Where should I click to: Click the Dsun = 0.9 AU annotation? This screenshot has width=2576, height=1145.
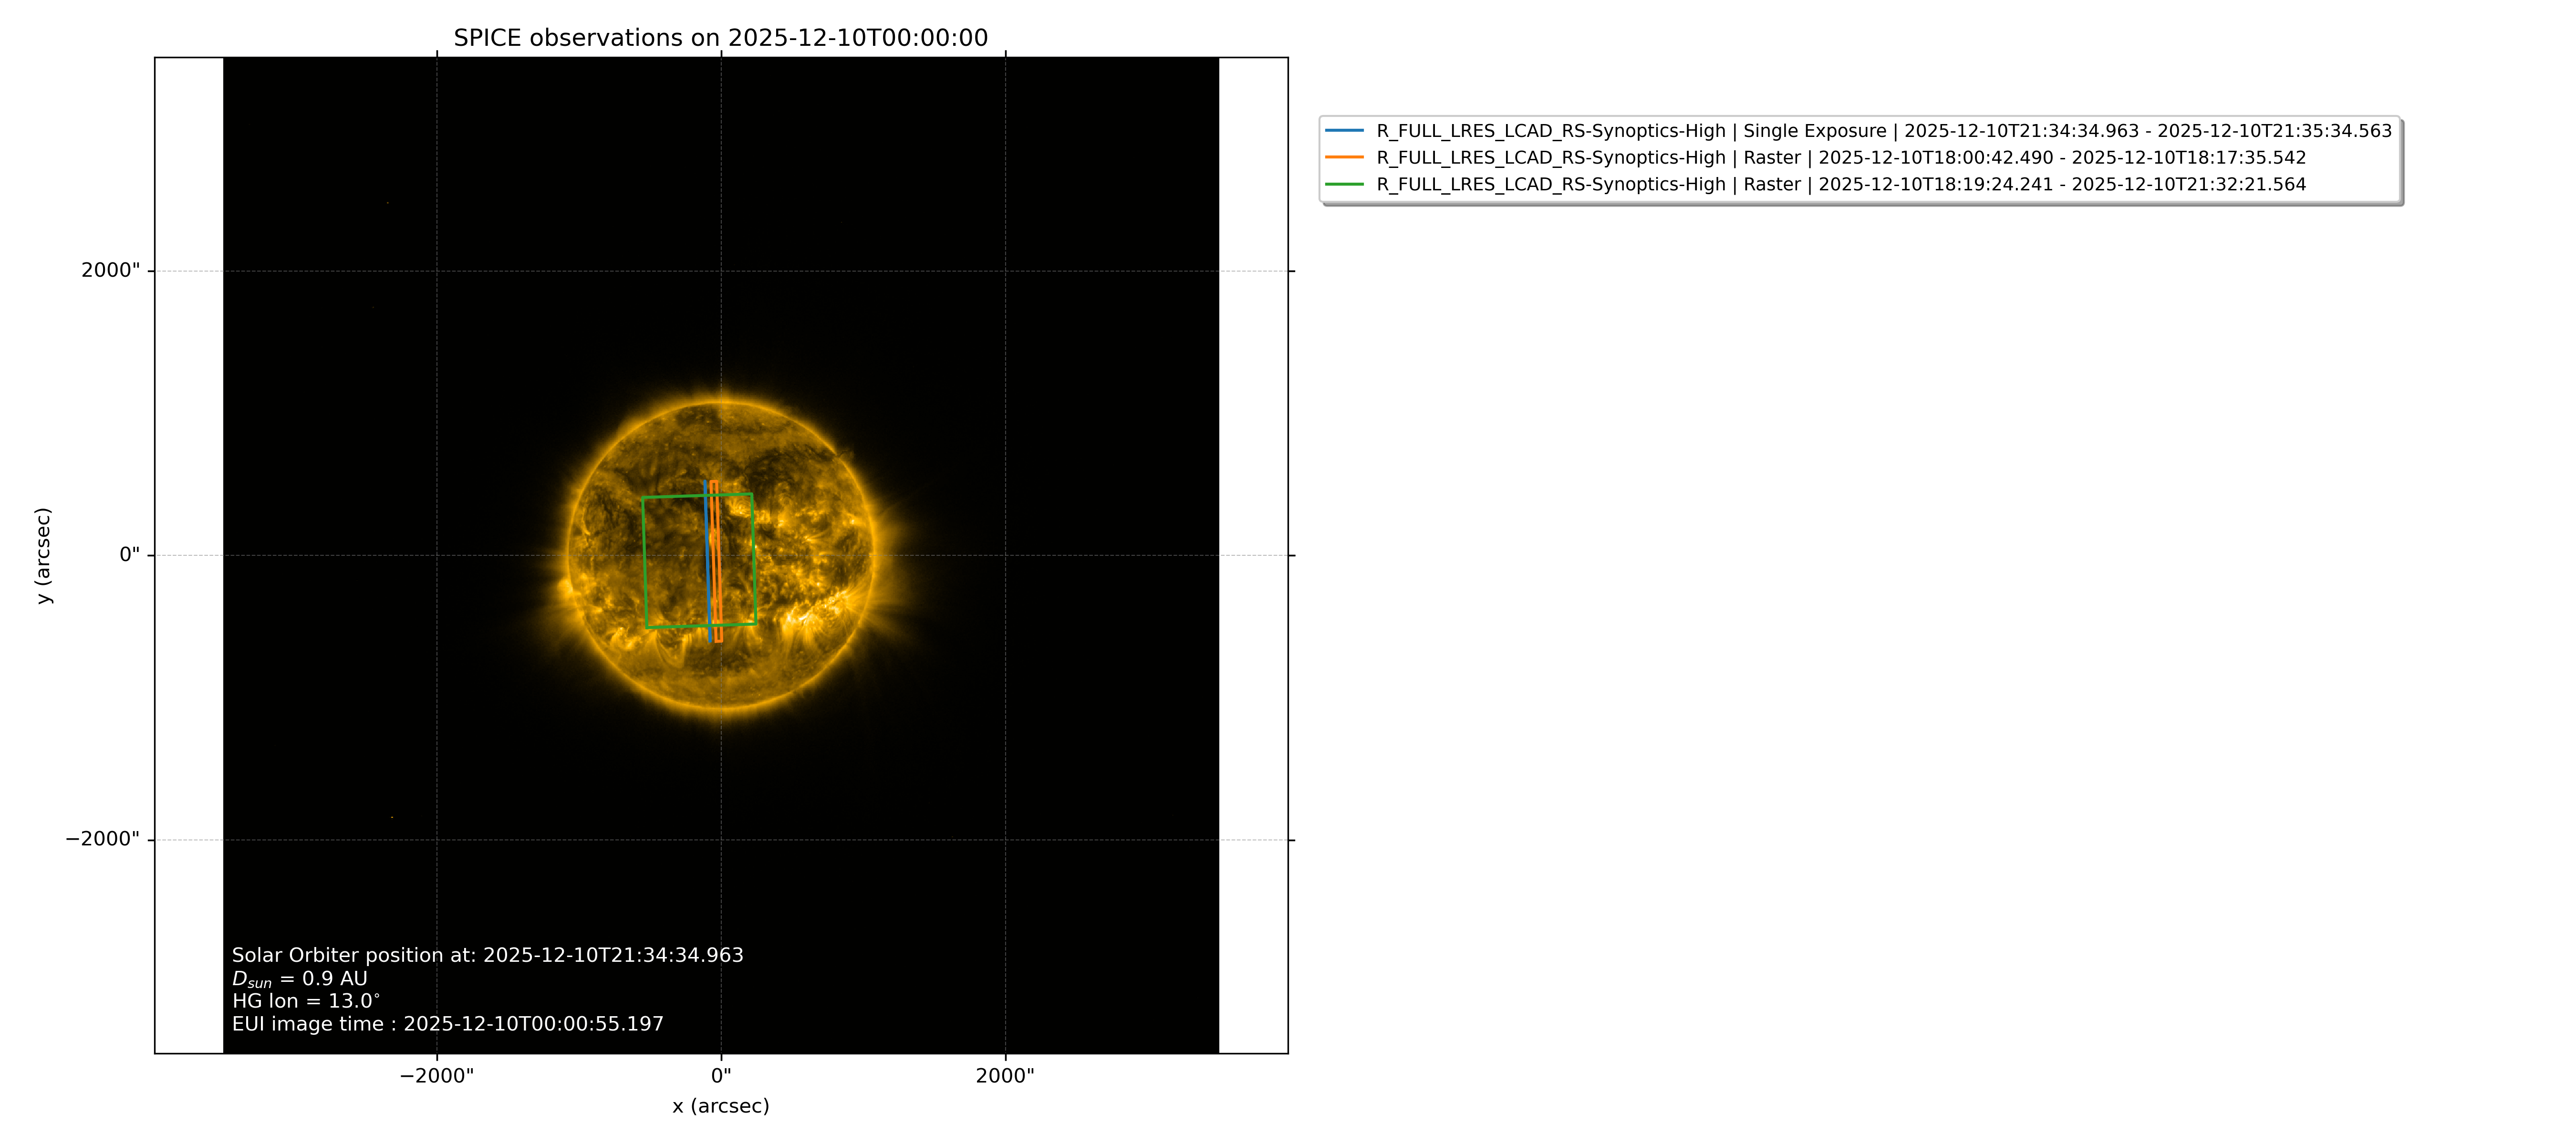pos(299,979)
